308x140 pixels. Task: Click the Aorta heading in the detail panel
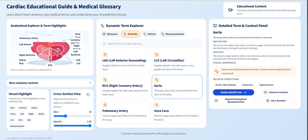[217, 32]
